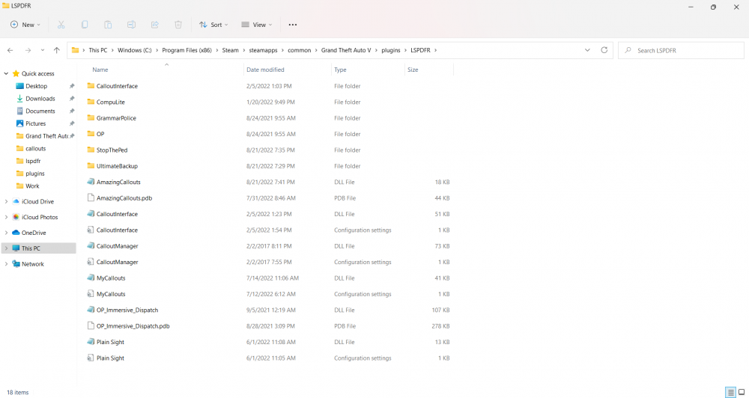Switch to details view icon in status bar
Image resolution: width=749 pixels, height=398 pixels.
(x=730, y=392)
